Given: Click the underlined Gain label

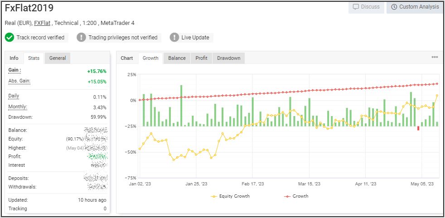Looking at the screenshot, I should point(15,70).
